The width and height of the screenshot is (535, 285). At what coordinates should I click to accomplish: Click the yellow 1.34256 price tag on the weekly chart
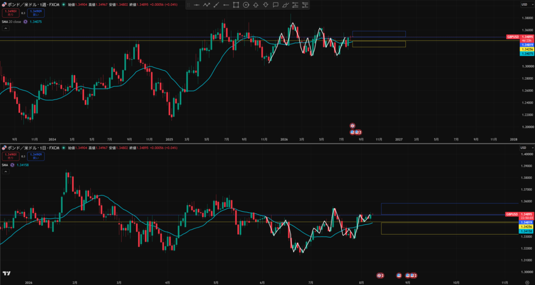pyautogui.click(x=527, y=49)
